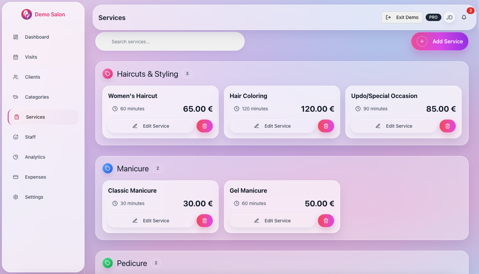This screenshot has height=274, width=479.
Task: Click the PRO plan badge
Action: [x=433, y=17]
